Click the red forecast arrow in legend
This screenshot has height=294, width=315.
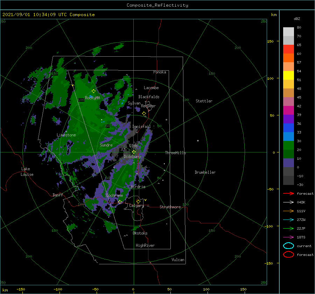[288, 193]
